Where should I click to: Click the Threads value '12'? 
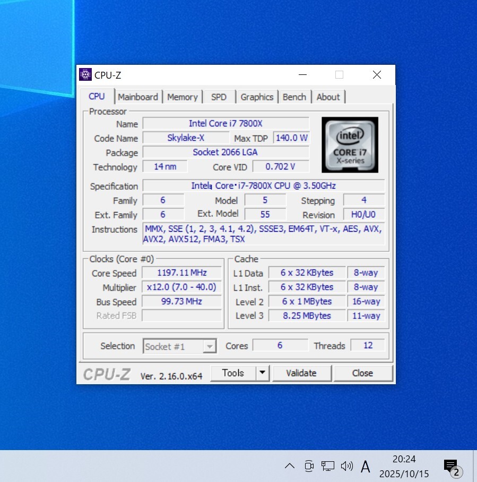368,345
